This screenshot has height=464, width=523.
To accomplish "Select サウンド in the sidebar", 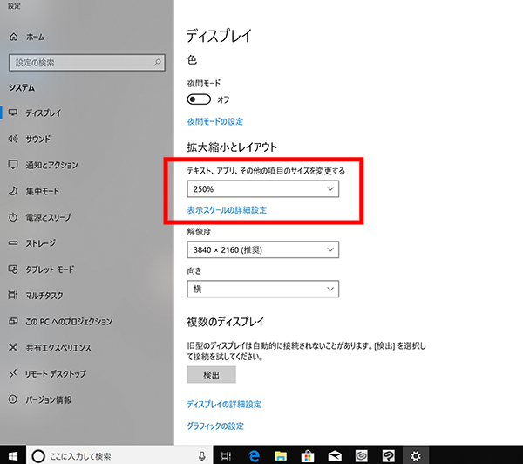I will pyautogui.click(x=38, y=139).
